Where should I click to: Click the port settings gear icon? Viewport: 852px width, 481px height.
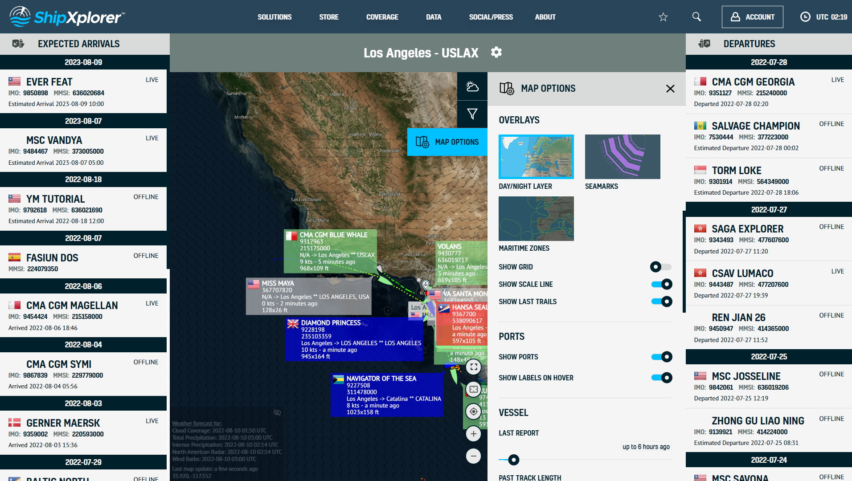click(496, 53)
